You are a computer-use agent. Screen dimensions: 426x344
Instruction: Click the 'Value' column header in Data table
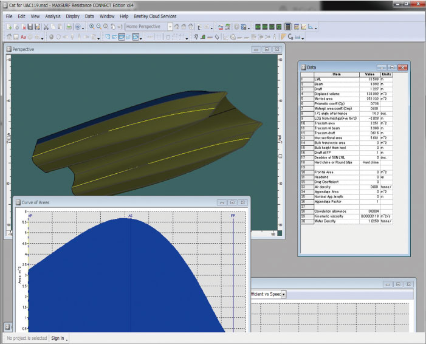(x=369, y=74)
